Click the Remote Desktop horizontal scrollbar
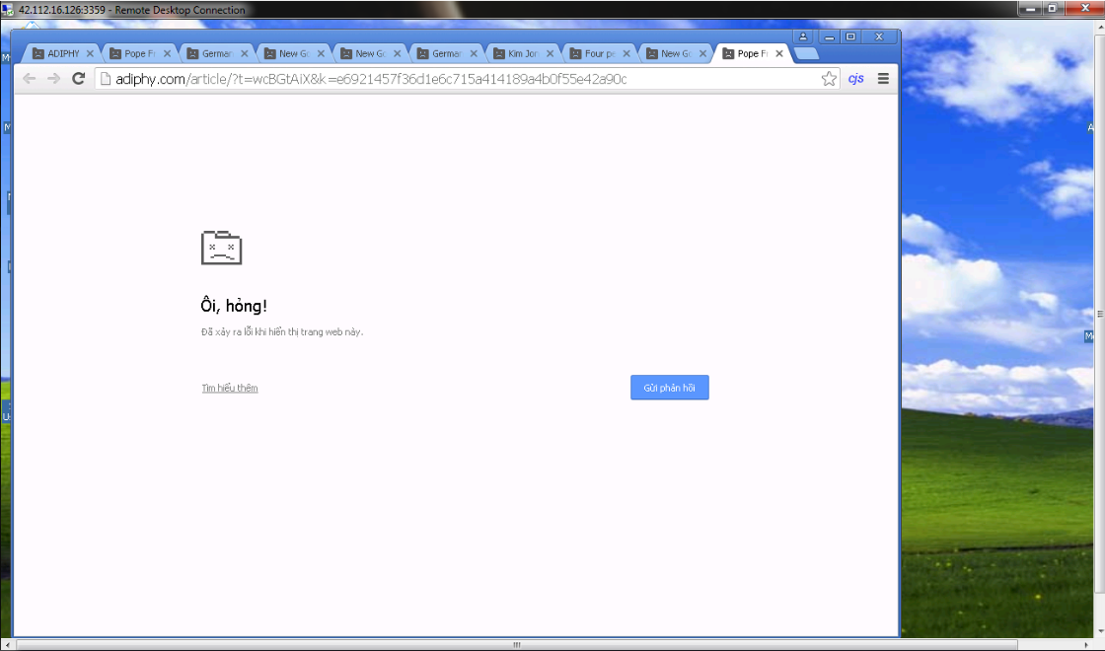This screenshot has height=651, width=1105. [x=517, y=645]
